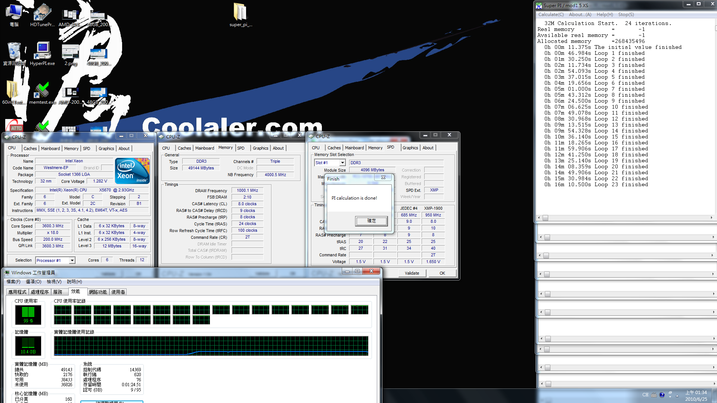Open the 選項(O) menu in Task Manager

pos(34,282)
